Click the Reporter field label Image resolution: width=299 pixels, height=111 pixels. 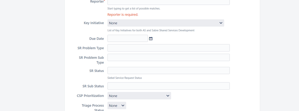(97, 1)
